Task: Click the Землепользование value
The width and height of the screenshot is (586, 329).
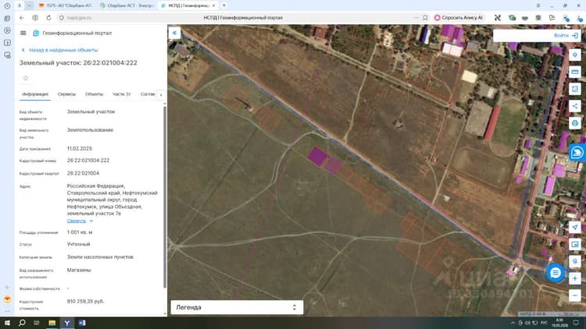Action: pos(90,130)
